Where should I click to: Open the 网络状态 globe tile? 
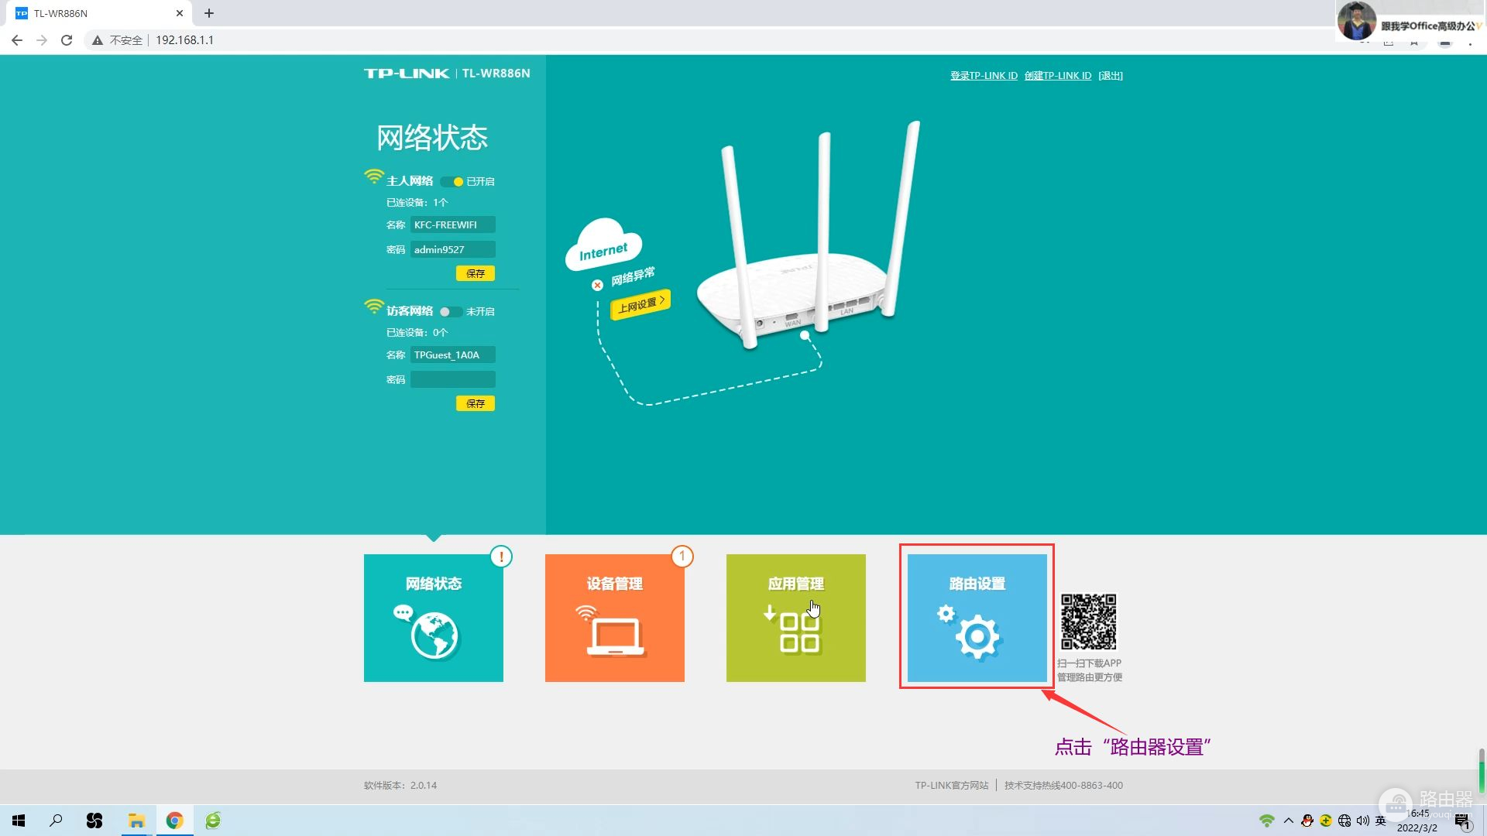click(433, 618)
